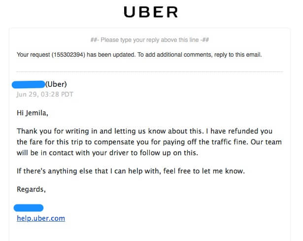Click the UBER logo at the top
Screen dimensions: 303x241
click(151, 12)
